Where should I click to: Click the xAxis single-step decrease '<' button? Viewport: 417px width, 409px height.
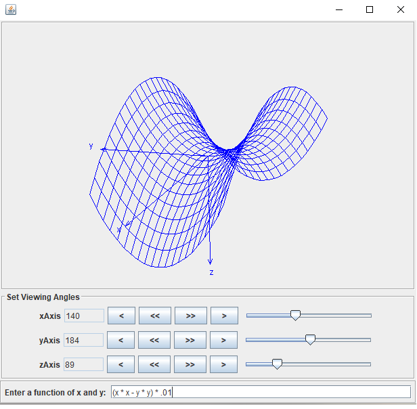pos(121,316)
